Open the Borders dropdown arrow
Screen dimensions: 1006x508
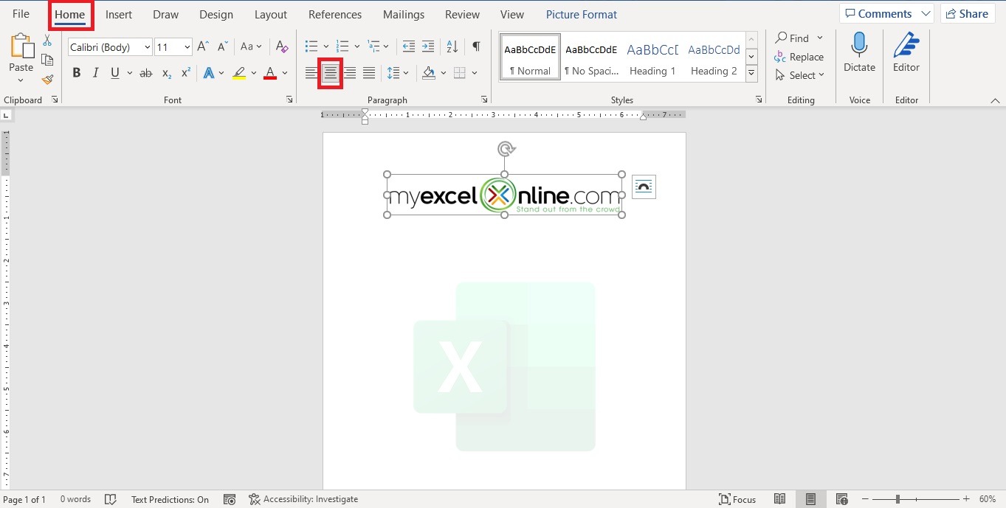click(x=475, y=73)
